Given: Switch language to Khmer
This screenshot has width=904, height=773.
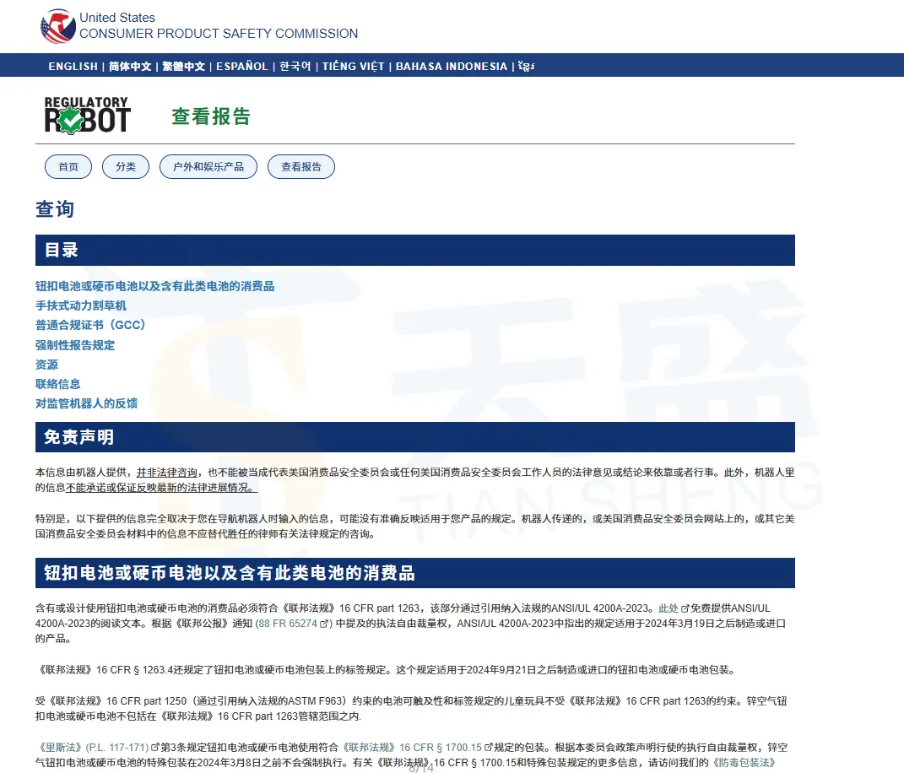Looking at the screenshot, I should tap(526, 67).
